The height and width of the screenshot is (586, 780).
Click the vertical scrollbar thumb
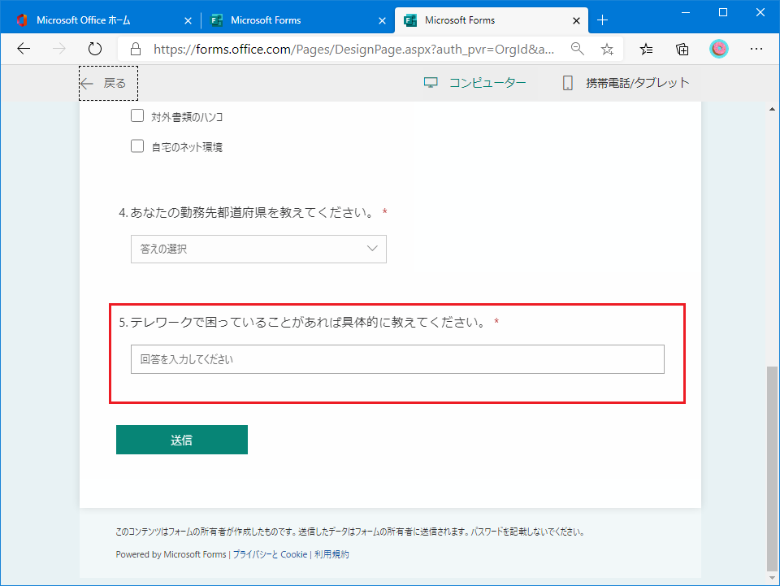point(772,469)
